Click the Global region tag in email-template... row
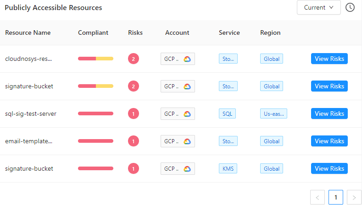The height and width of the screenshot is (205, 362). pyautogui.click(x=272, y=141)
